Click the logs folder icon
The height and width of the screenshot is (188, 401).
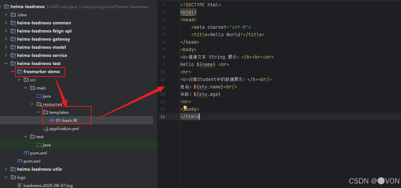click(13, 177)
